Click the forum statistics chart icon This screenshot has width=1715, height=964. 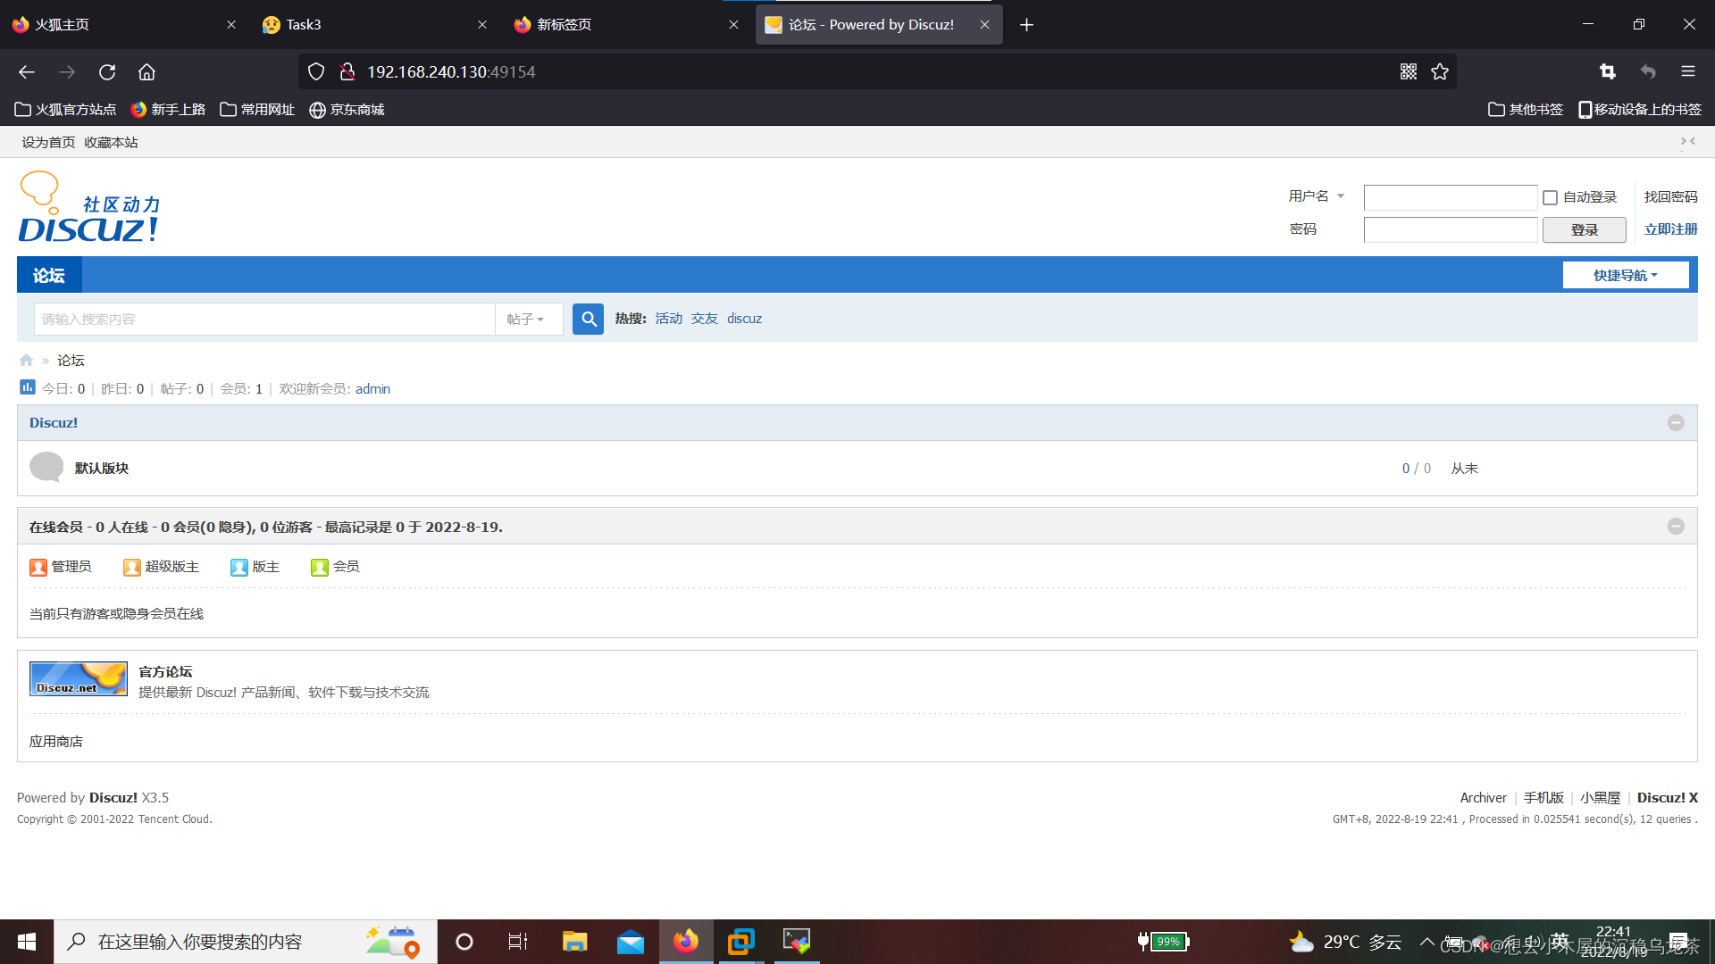[x=27, y=387]
